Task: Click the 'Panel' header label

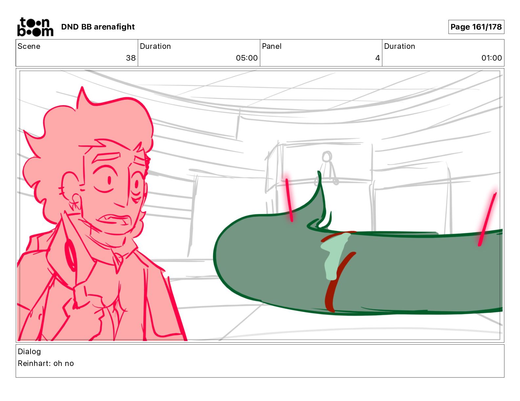Action: 272,46
